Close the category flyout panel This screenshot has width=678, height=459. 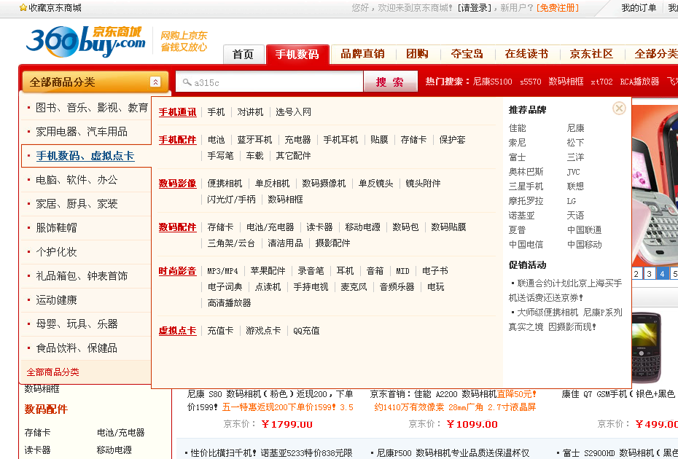pyautogui.click(x=619, y=108)
